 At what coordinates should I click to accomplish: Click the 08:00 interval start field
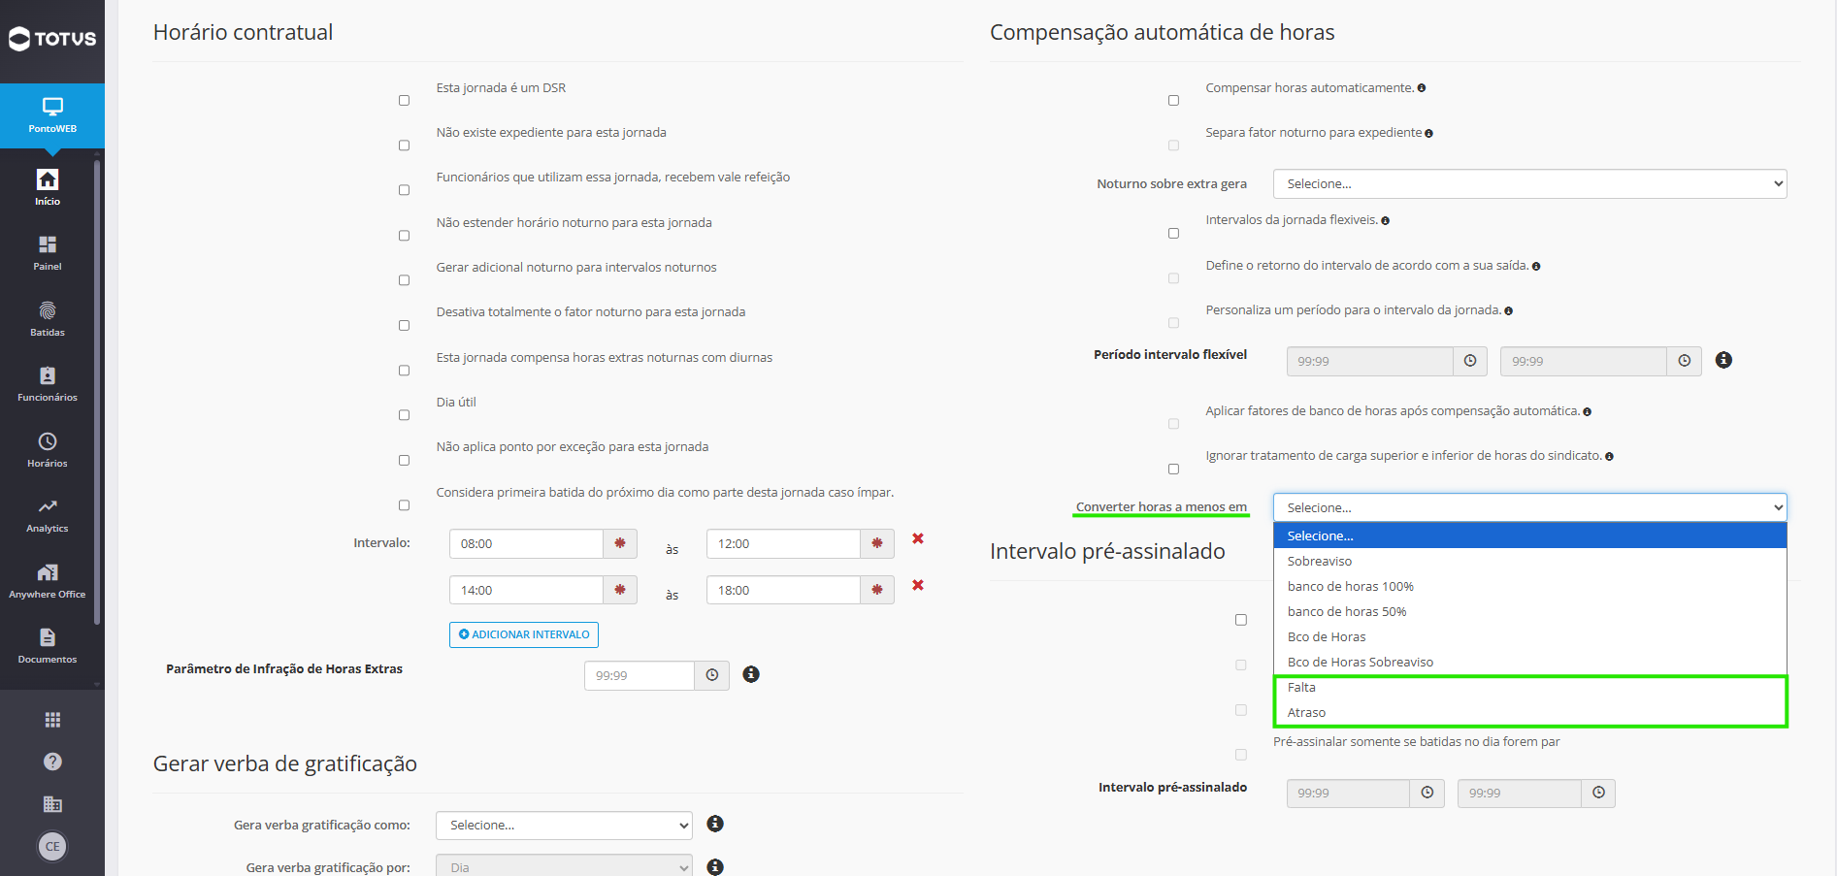(x=526, y=543)
